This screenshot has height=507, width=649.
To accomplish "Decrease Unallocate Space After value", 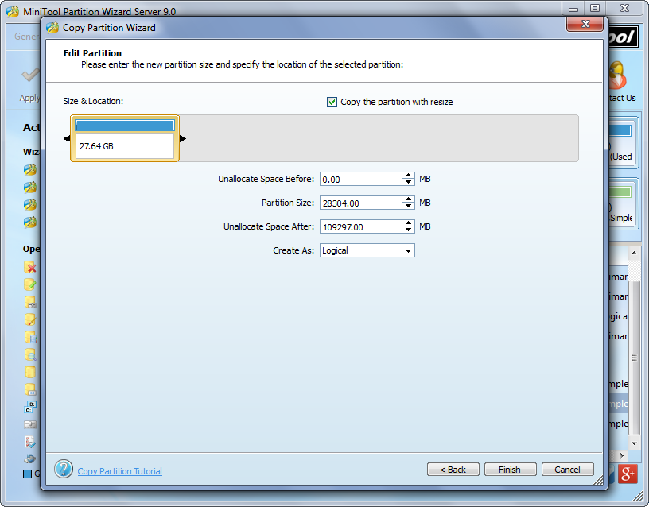I will [x=409, y=230].
